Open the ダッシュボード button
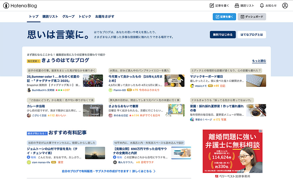The width and height of the screenshot is (293, 183). (252, 17)
